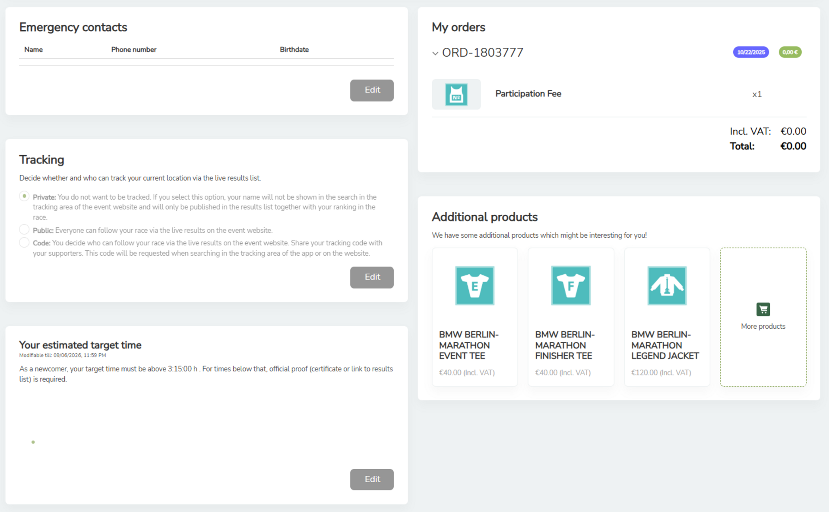
Task: Click the Legend Jacket icon
Action: tap(667, 286)
